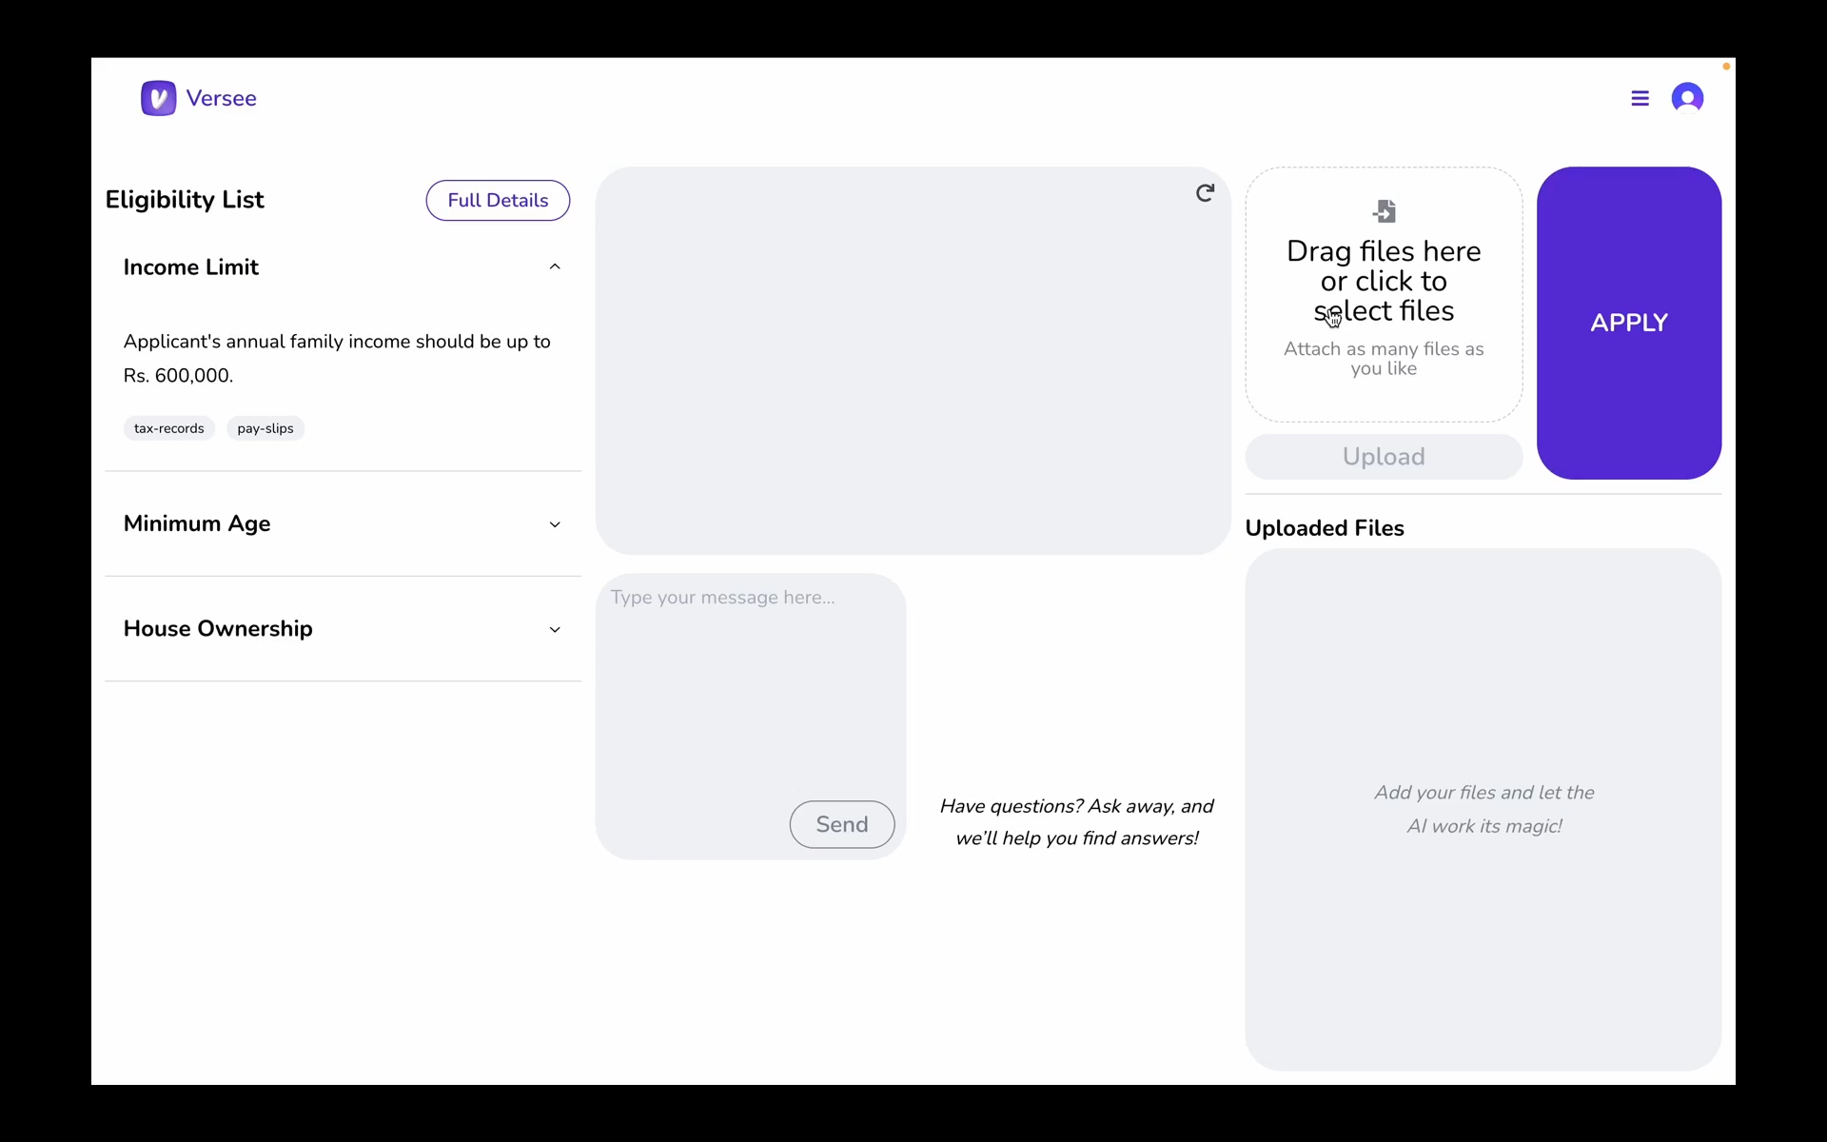Click the Versee logo icon
This screenshot has width=1827, height=1142.
click(x=158, y=98)
